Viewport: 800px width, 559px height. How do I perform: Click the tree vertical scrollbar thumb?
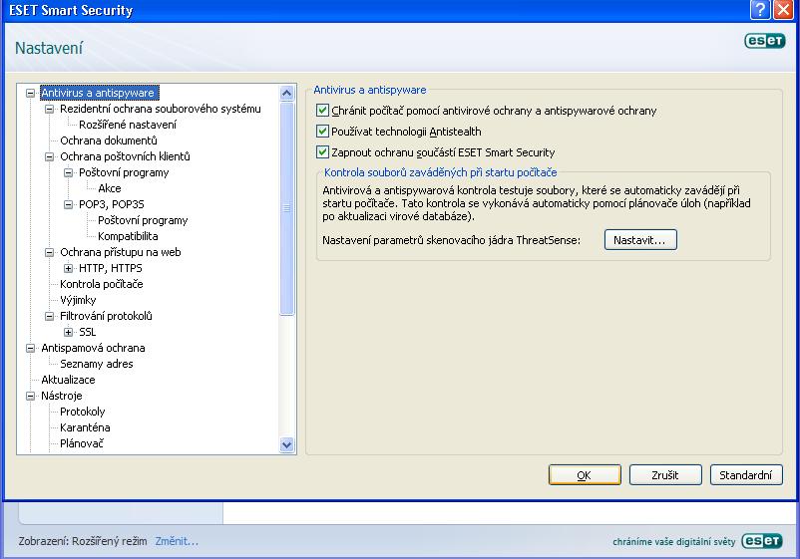coord(286,208)
